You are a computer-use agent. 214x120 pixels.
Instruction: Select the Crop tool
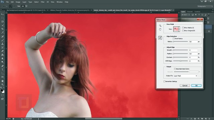point(2,29)
